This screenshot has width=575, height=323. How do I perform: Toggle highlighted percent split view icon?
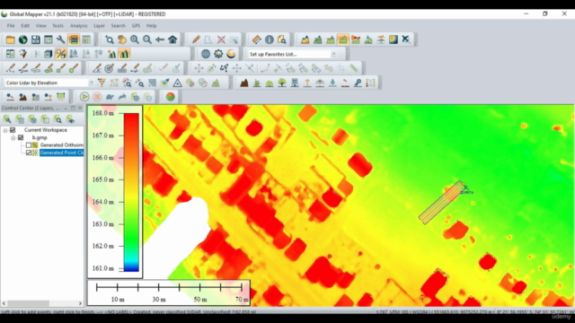60,54
